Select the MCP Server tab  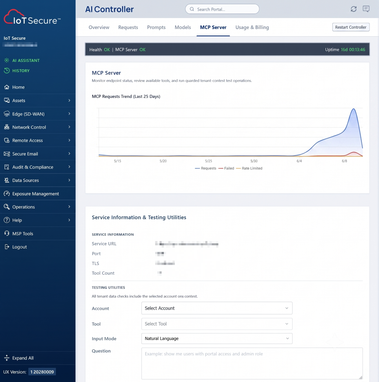pos(213,27)
